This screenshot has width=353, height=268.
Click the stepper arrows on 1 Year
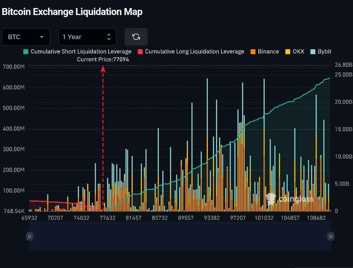(x=109, y=37)
